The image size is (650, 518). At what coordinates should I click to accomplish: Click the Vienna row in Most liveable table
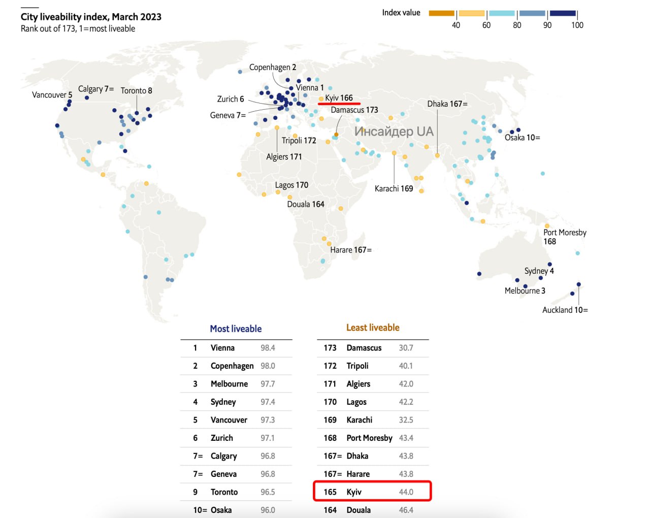pyautogui.click(x=236, y=348)
